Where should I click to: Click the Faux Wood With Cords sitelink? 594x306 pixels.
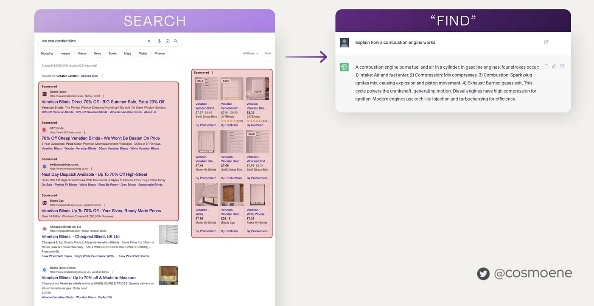[x=134, y=256]
